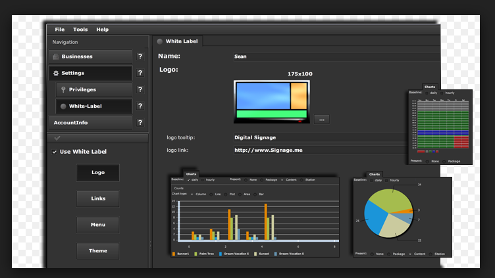Open the Privileges navigation item

tap(94, 89)
